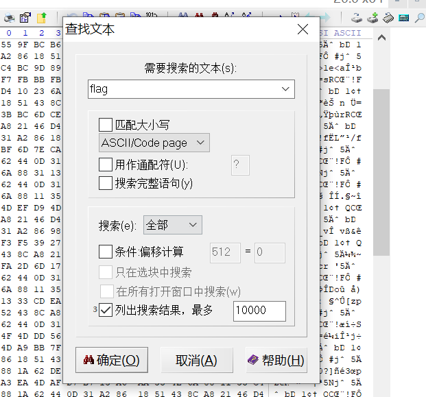Click column offset header 1
The height and width of the screenshot is (397, 426).
click(x=25, y=33)
